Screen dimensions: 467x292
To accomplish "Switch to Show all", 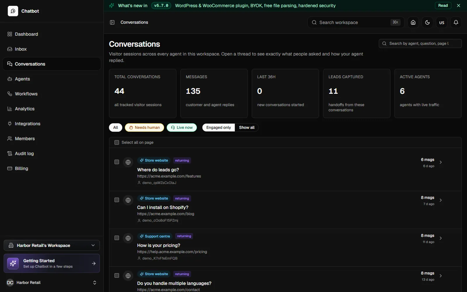I will (247, 128).
